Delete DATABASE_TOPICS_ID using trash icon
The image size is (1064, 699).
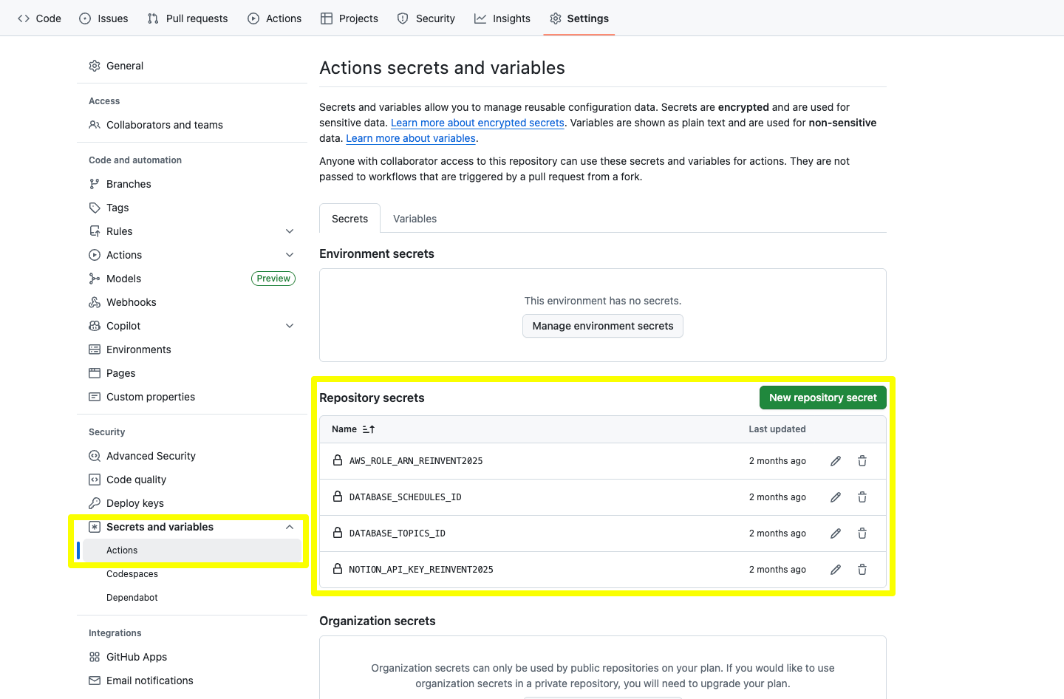point(862,533)
